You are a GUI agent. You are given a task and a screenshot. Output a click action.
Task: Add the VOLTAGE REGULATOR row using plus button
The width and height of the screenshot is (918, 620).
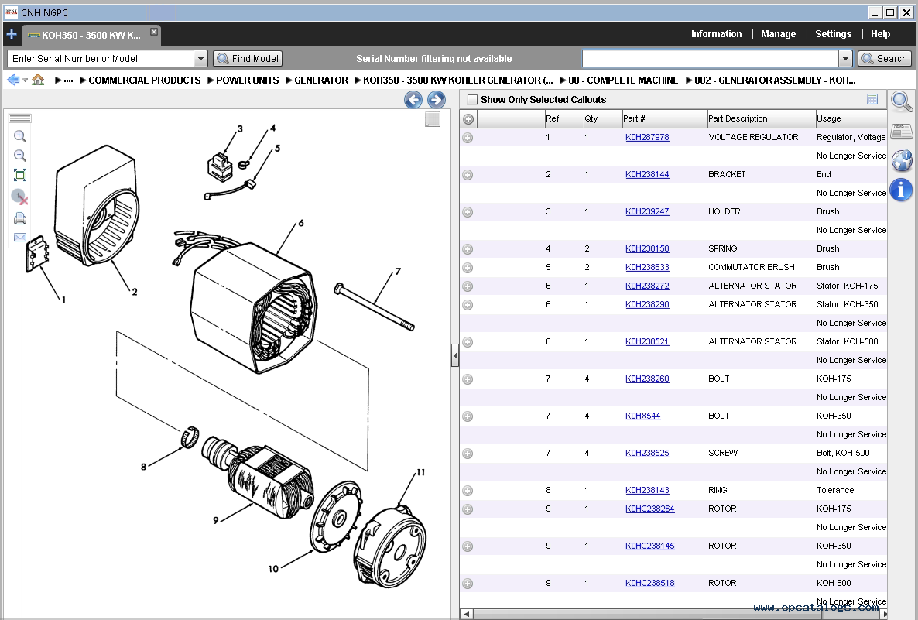(x=468, y=138)
